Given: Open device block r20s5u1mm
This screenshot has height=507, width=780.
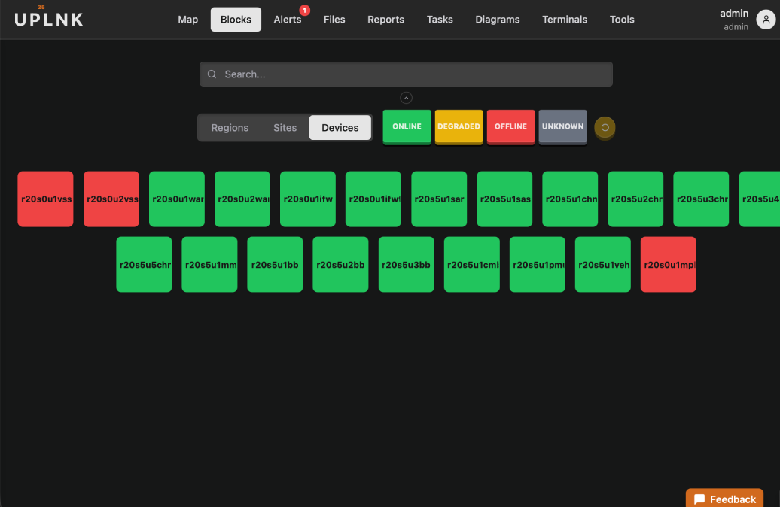Looking at the screenshot, I should click(x=209, y=265).
